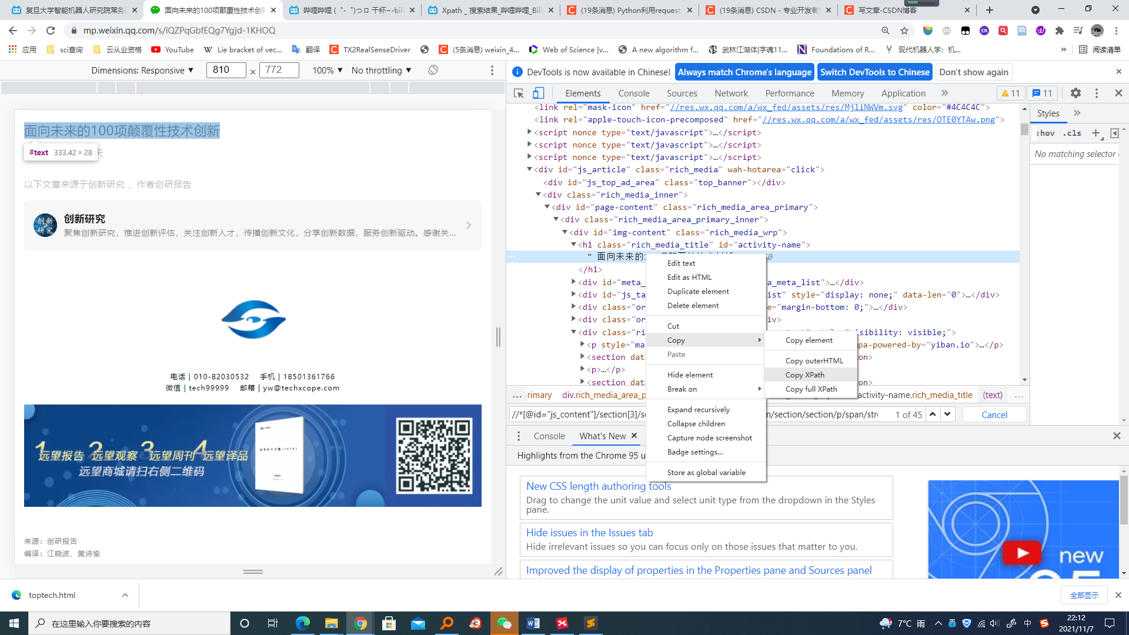The height and width of the screenshot is (635, 1129).
Task: Select the inspect element tool in DevTools
Action: click(x=518, y=93)
